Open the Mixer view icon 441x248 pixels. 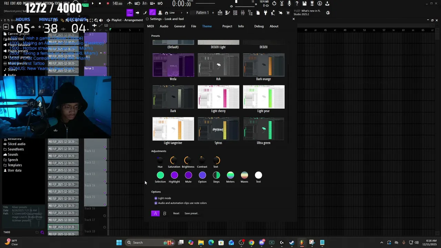pos(243,13)
